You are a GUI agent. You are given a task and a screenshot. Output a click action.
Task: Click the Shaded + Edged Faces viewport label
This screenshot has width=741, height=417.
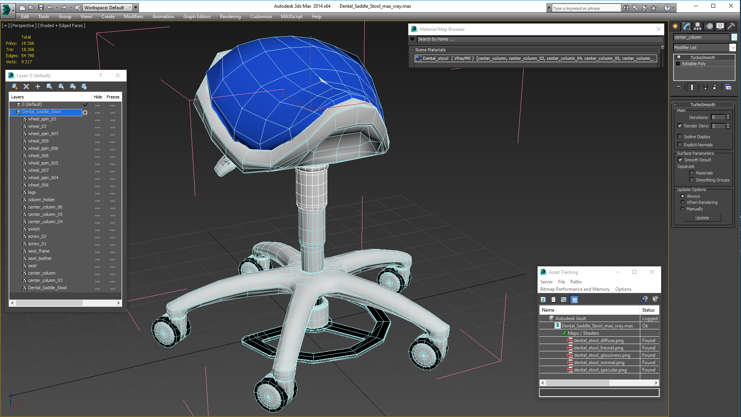click(x=62, y=25)
